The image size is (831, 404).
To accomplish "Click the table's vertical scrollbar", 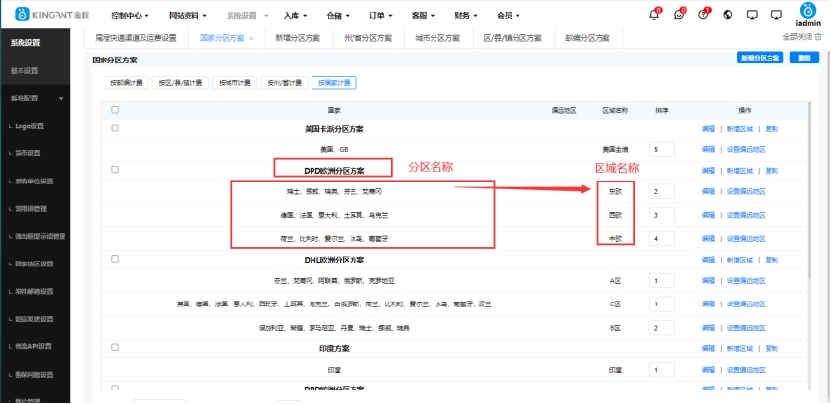I will click(809, 190).
